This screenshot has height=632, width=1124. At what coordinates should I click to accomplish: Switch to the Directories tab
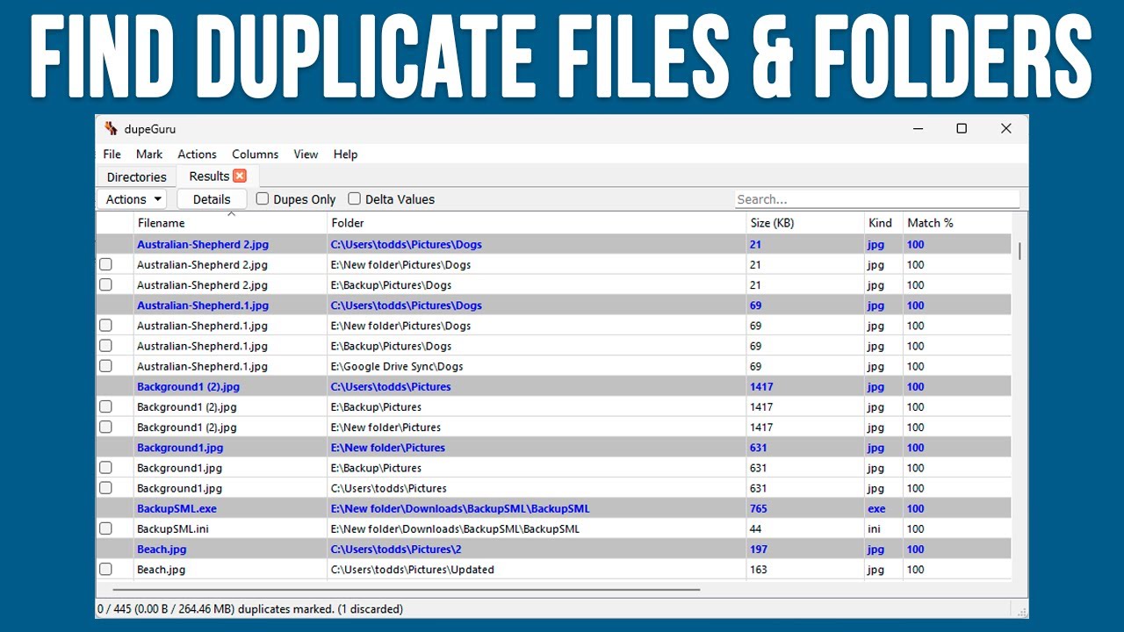point(136,176)
